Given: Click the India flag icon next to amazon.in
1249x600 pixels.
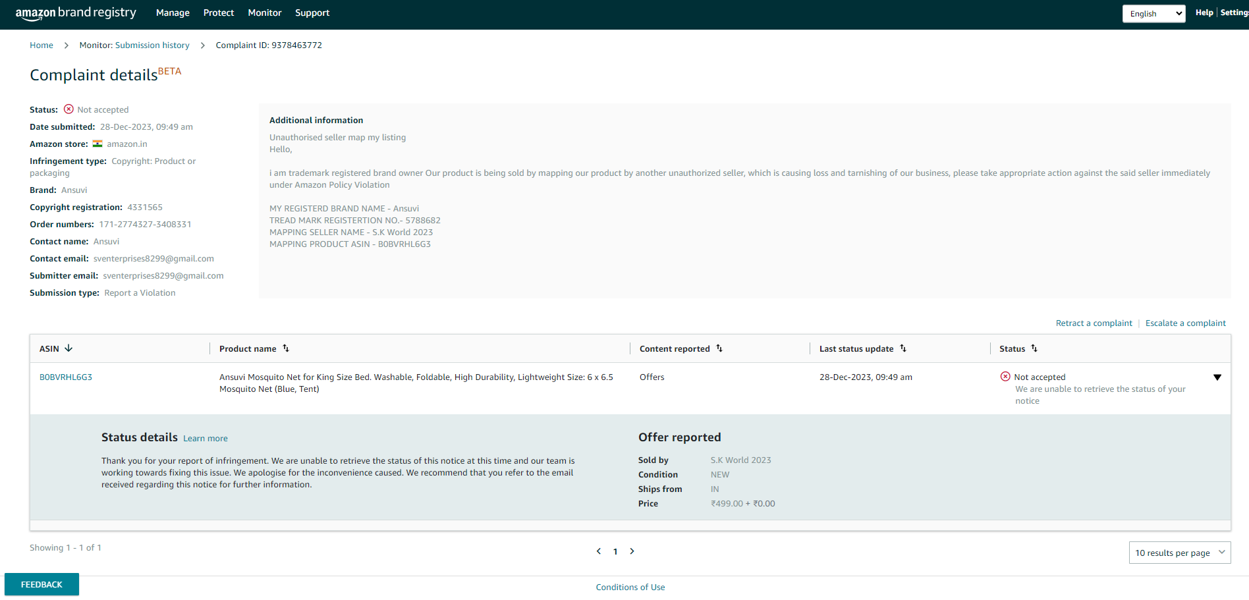Looking at the screenshot, I should click(x=97, y=144).
